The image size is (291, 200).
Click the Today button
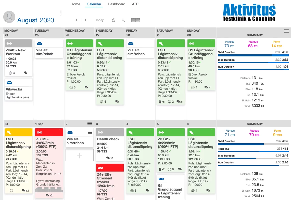99,20
